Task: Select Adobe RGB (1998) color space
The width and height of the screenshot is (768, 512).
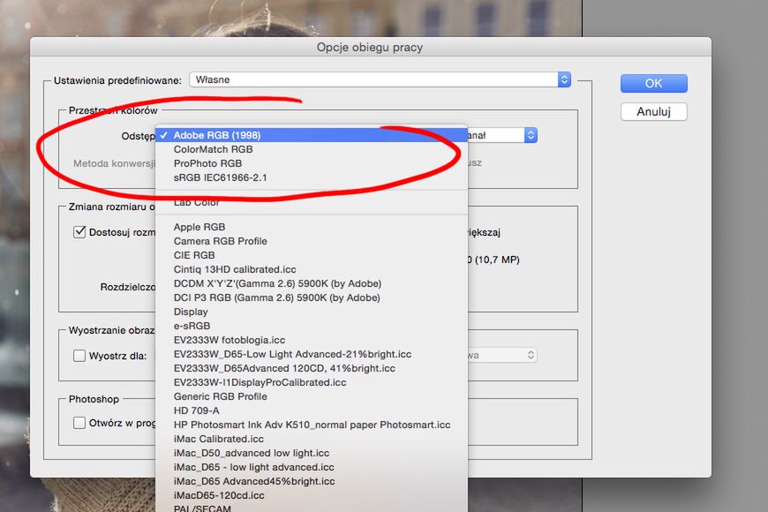Action: click(x=312, y=135)
